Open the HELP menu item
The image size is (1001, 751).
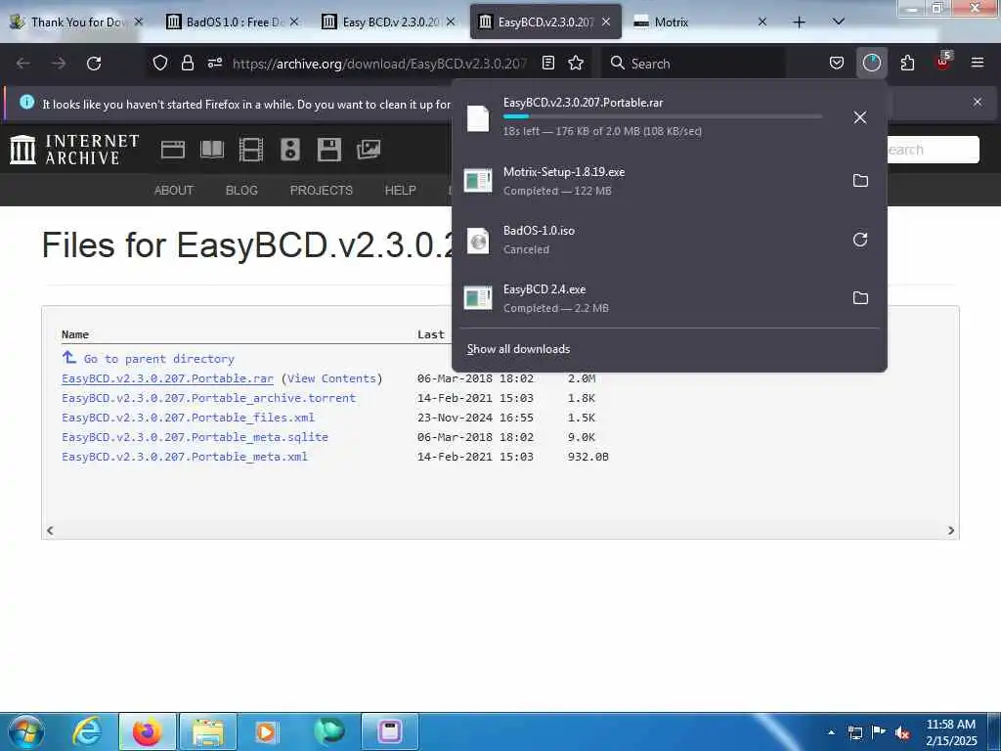coord(400,191)
